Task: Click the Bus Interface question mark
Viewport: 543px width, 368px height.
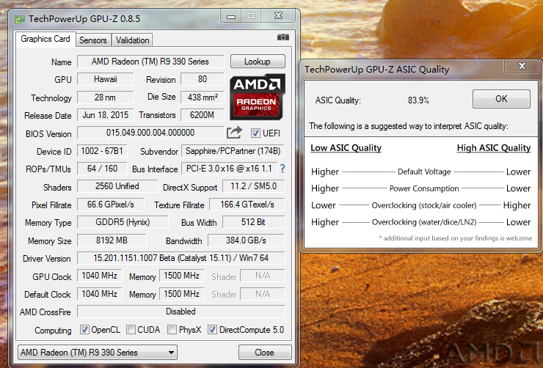Action: click(283, 169)
